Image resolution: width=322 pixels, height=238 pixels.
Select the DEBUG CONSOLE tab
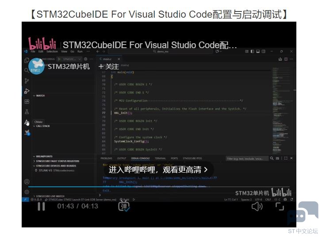coord(141,158)
